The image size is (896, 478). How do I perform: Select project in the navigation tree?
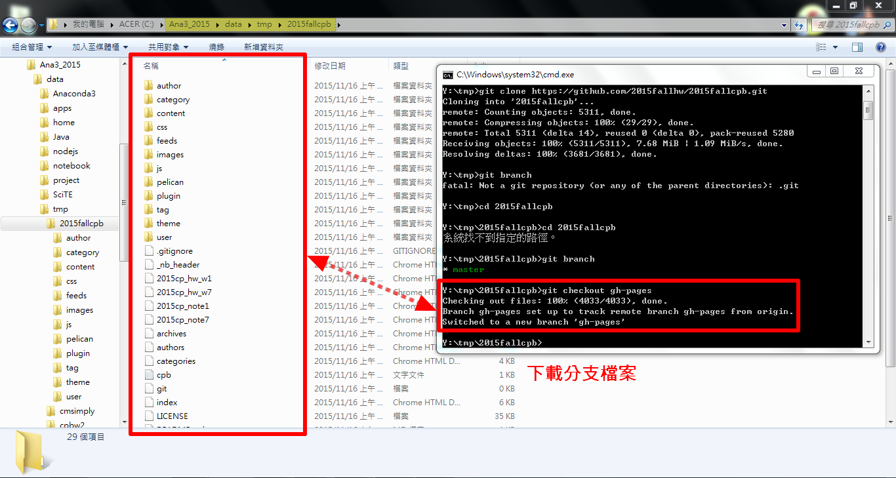click(66, 180)
